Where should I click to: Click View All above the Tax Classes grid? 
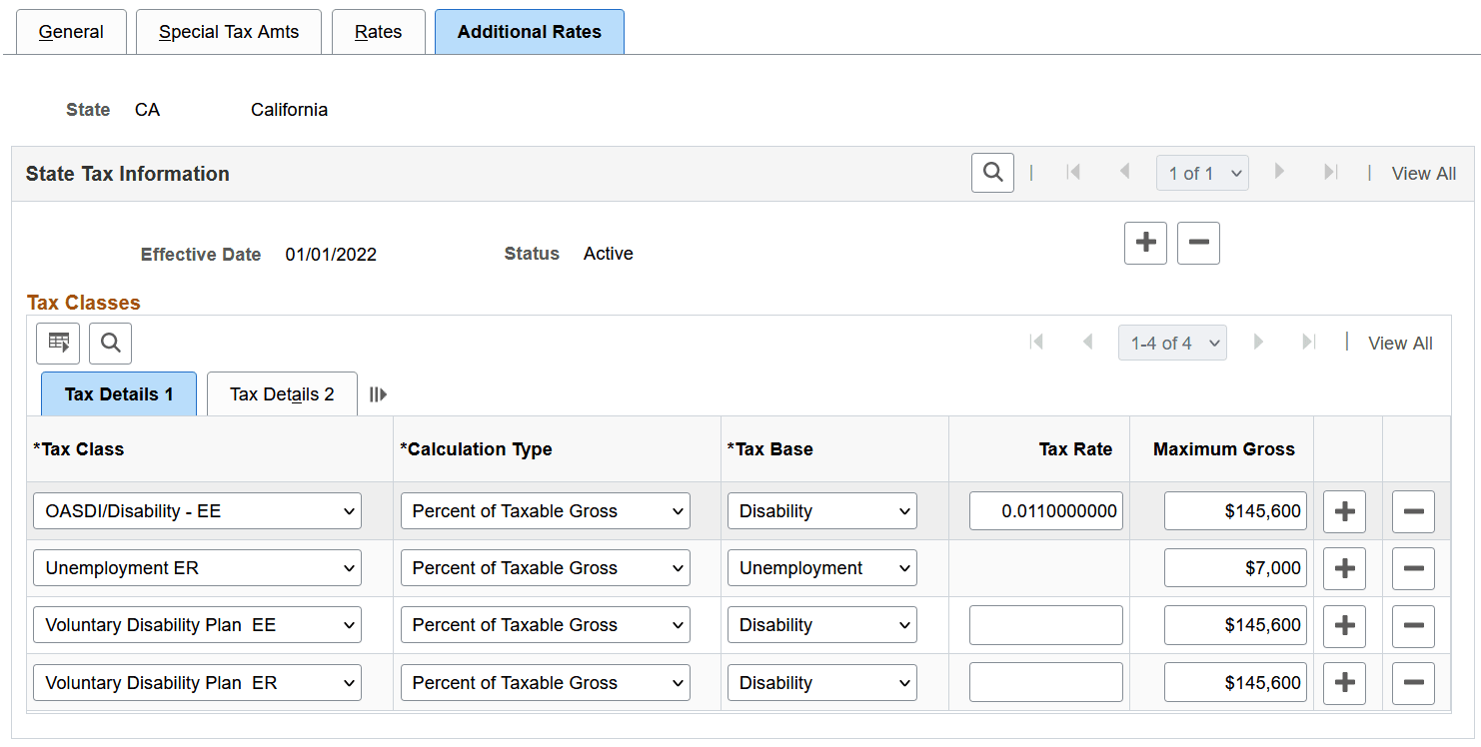[x=1399, y=343]
